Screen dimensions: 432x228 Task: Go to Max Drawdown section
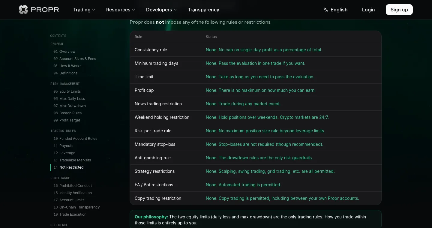pyautogui.click(x=70, y=106)
